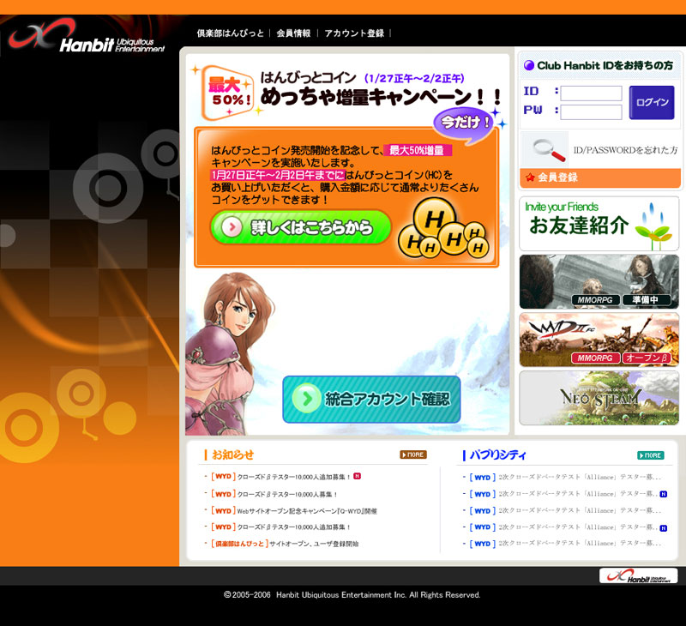Click the green arrow on 統合アカウント確認
Viewport: 686px width, 626px height.
(307, 399)
